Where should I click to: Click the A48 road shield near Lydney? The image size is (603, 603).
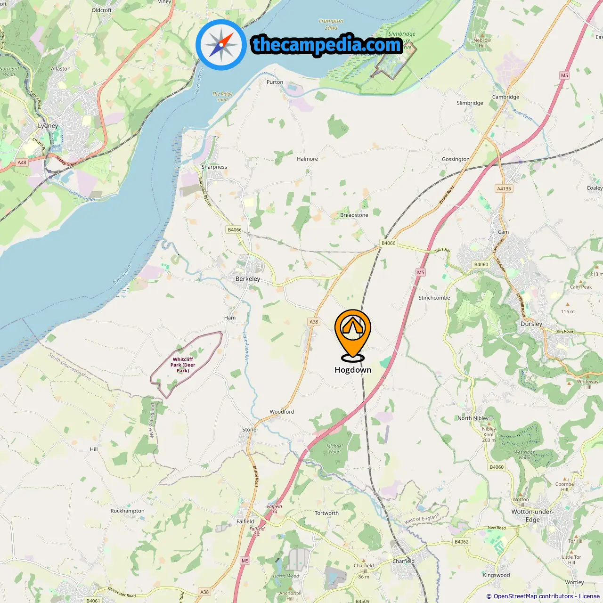[22, 162]
